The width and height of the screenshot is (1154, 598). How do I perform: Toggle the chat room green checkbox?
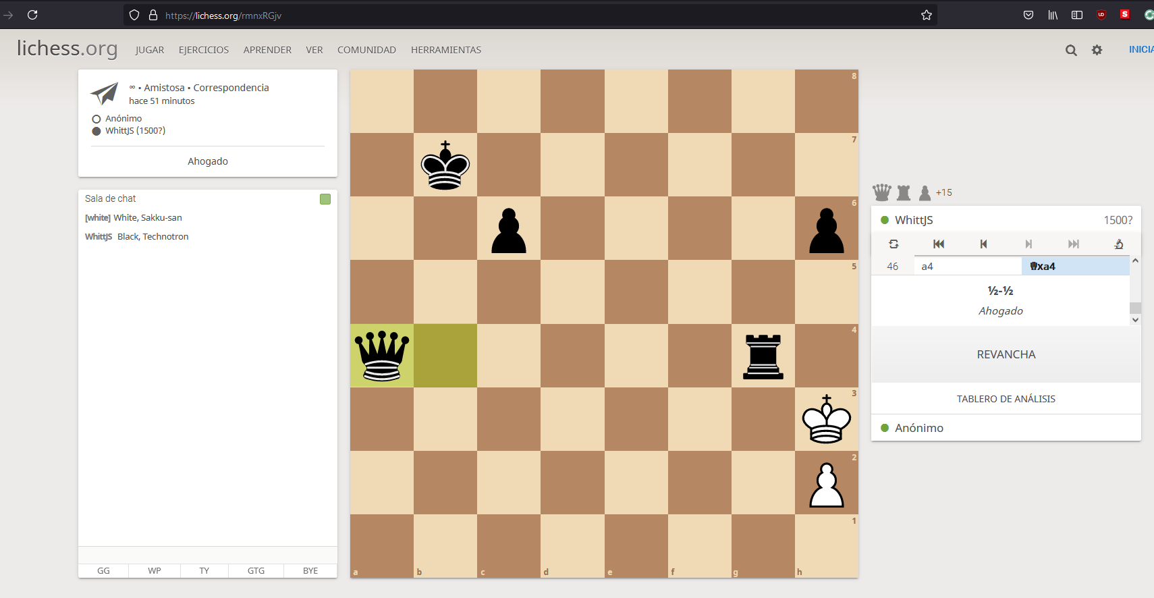click(325, 199)
